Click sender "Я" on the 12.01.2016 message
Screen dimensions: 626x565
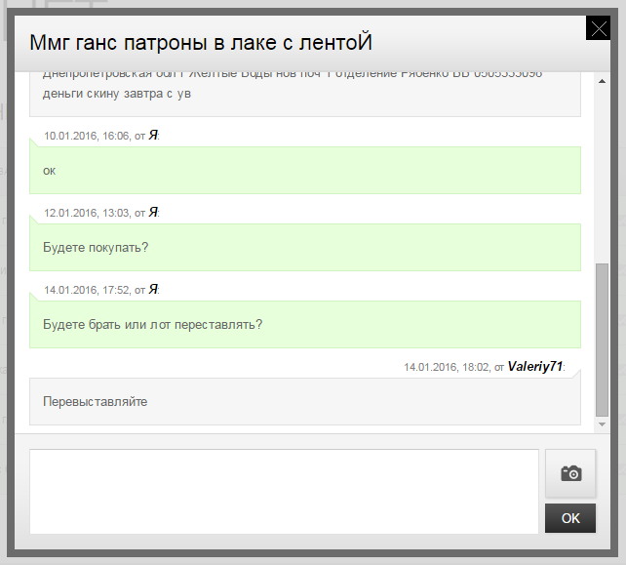(x=153, y=213)
